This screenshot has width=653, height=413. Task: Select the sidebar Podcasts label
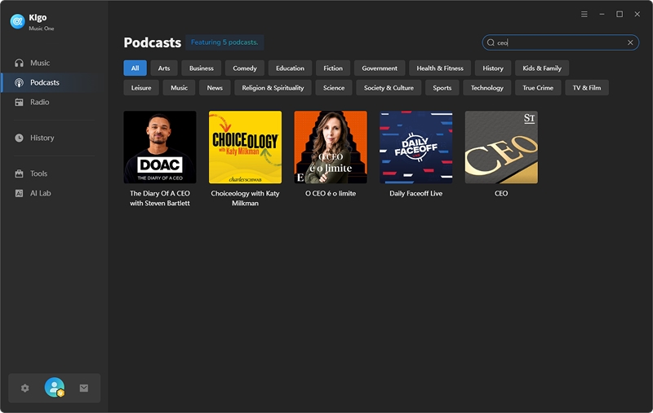(45, 82)
